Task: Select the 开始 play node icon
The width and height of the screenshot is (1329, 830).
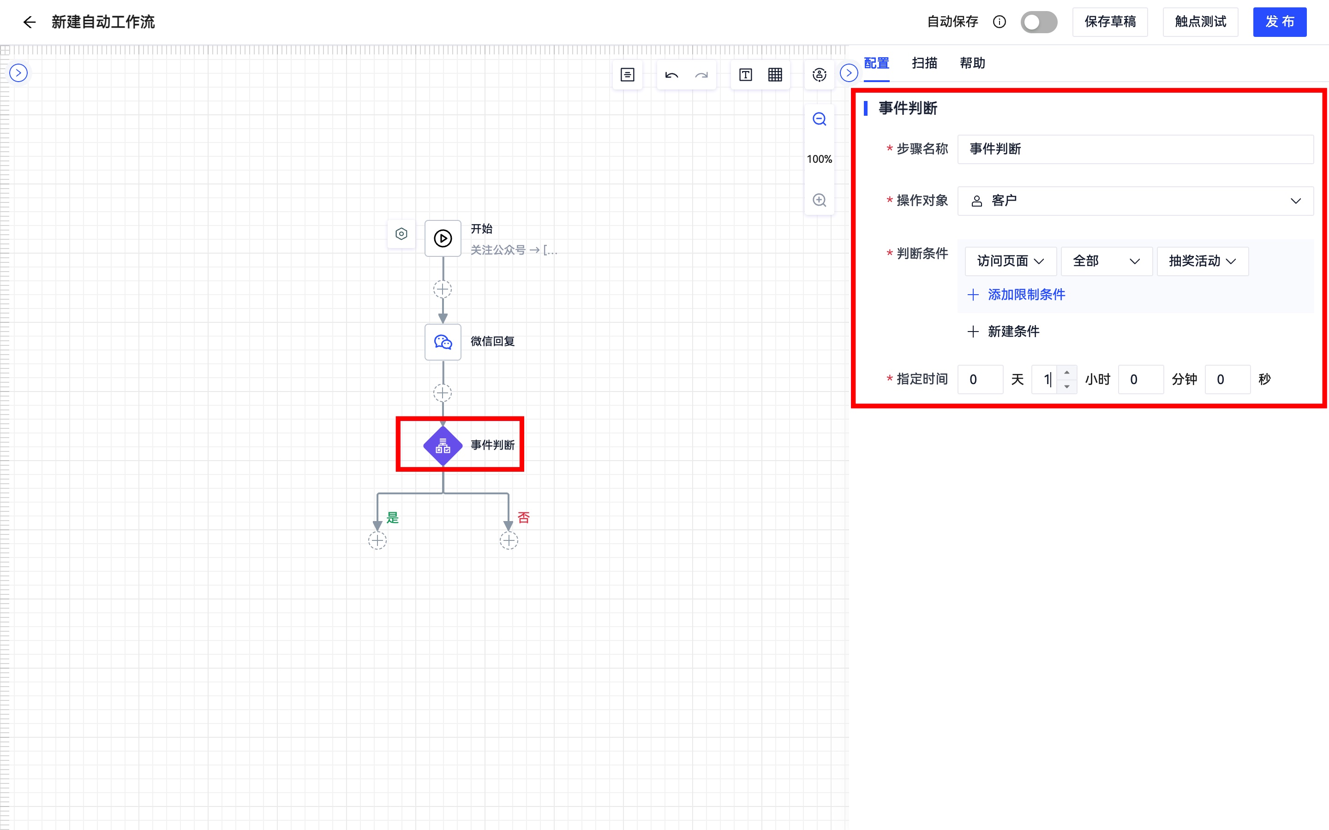Action: tap(443, 238)
